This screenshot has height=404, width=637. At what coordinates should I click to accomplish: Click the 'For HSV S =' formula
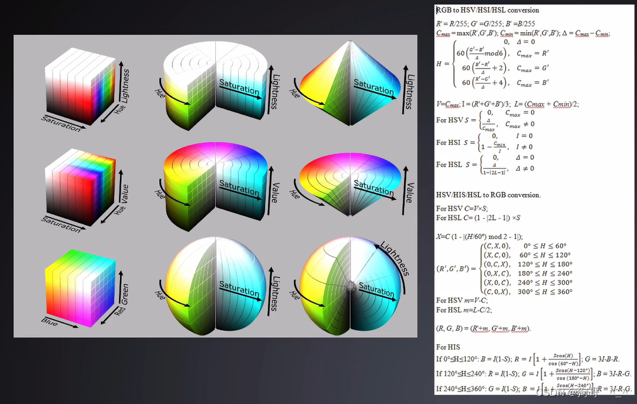pyautogui.click(x=485, y=120)
